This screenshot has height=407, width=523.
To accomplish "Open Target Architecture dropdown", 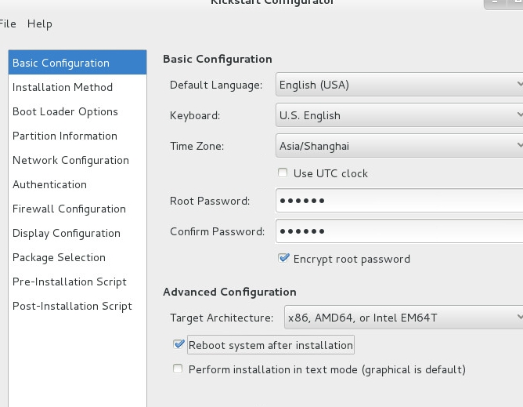I will pyautogui.click(x=403, y=318).
